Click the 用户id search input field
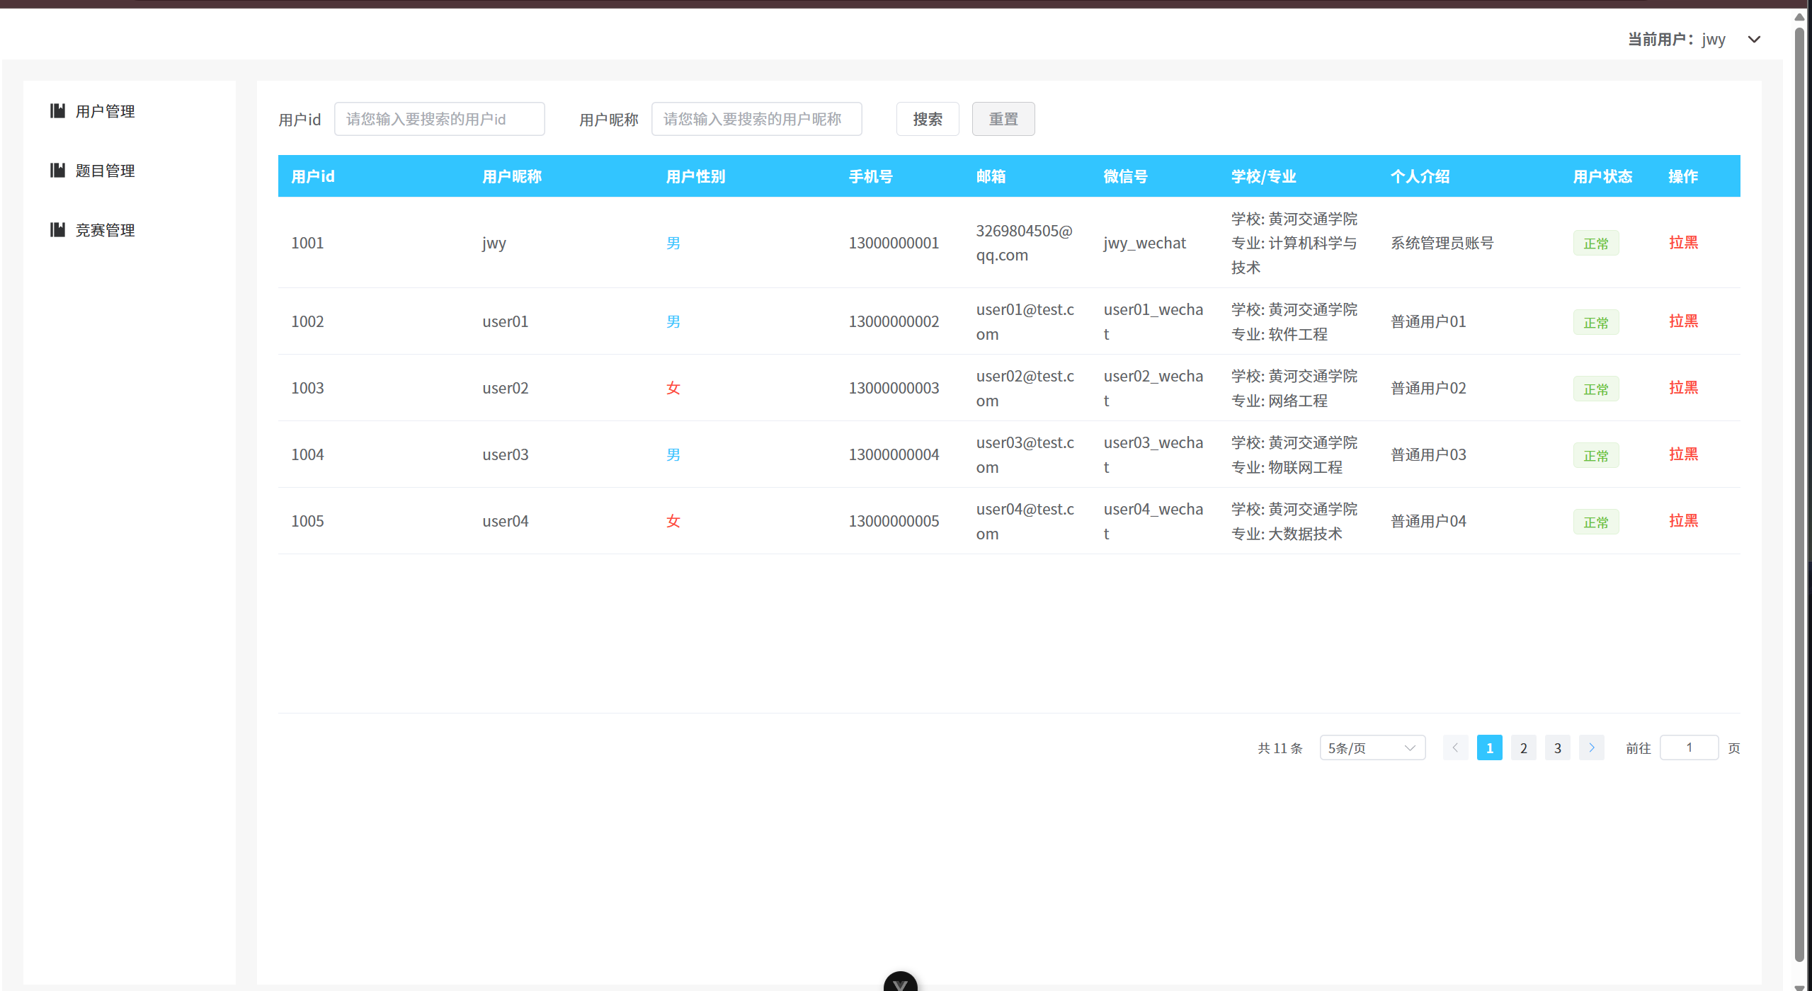This screenshot has width=1812, height=991. pyautogui.click(x=439, y=119)
